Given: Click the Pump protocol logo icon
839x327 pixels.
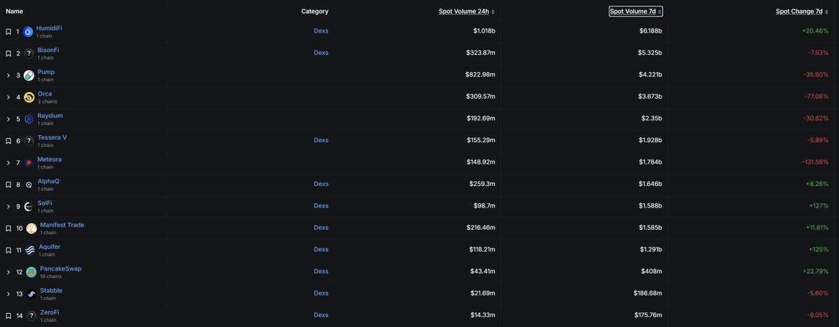Looking at the screenshot, I should [x=29, y=75].
